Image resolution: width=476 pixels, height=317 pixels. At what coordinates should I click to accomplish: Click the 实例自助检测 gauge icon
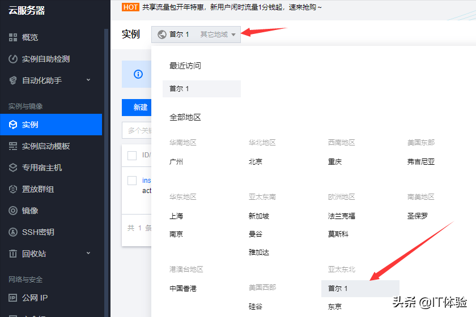click(x=13, y=59)
